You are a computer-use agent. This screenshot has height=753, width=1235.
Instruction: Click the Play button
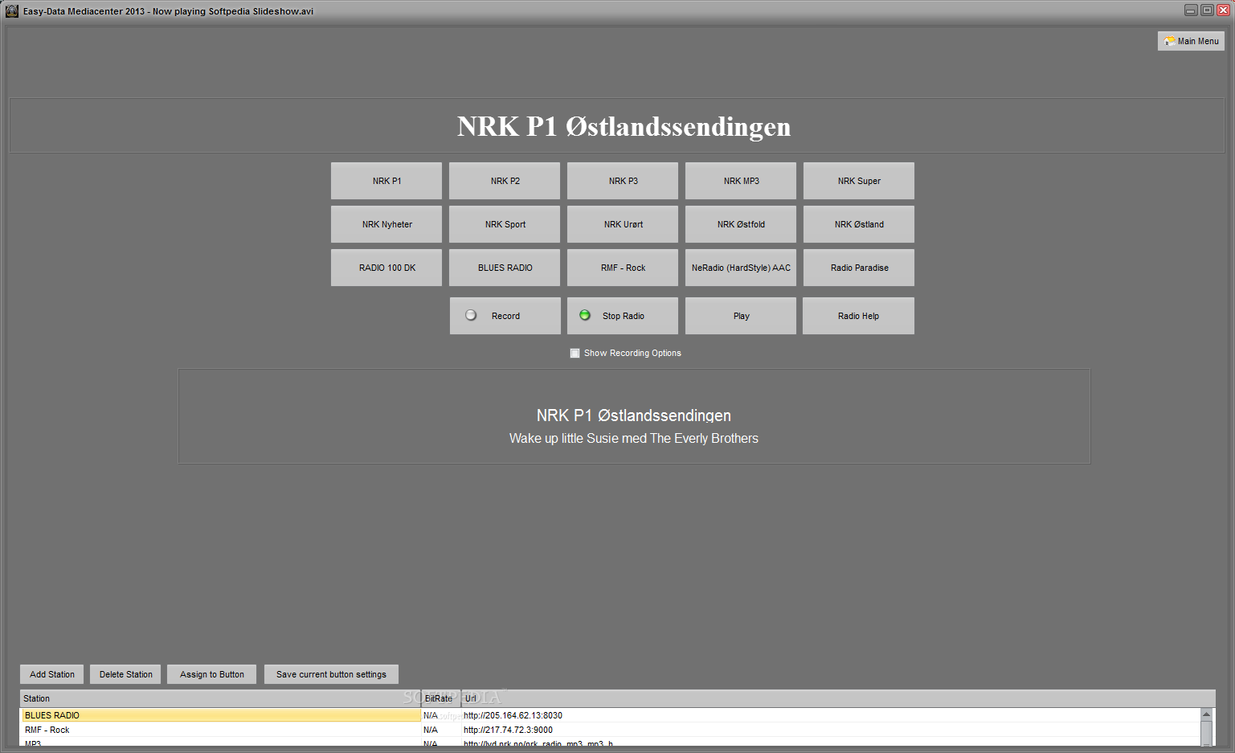coord(741,316)
